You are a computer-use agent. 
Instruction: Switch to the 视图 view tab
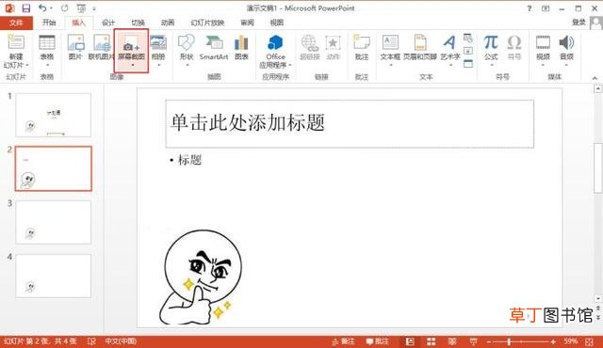(276, 23)
